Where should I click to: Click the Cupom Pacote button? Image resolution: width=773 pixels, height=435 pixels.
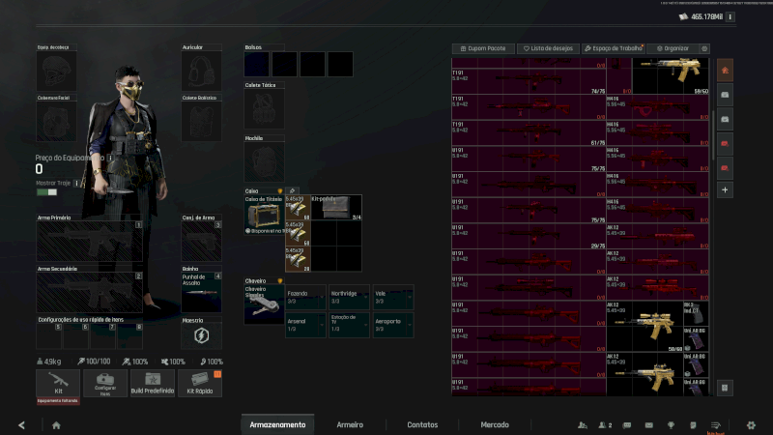pos(483,48)
